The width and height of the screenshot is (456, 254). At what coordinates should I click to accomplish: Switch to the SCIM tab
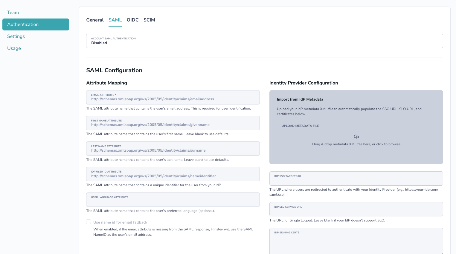149,20
